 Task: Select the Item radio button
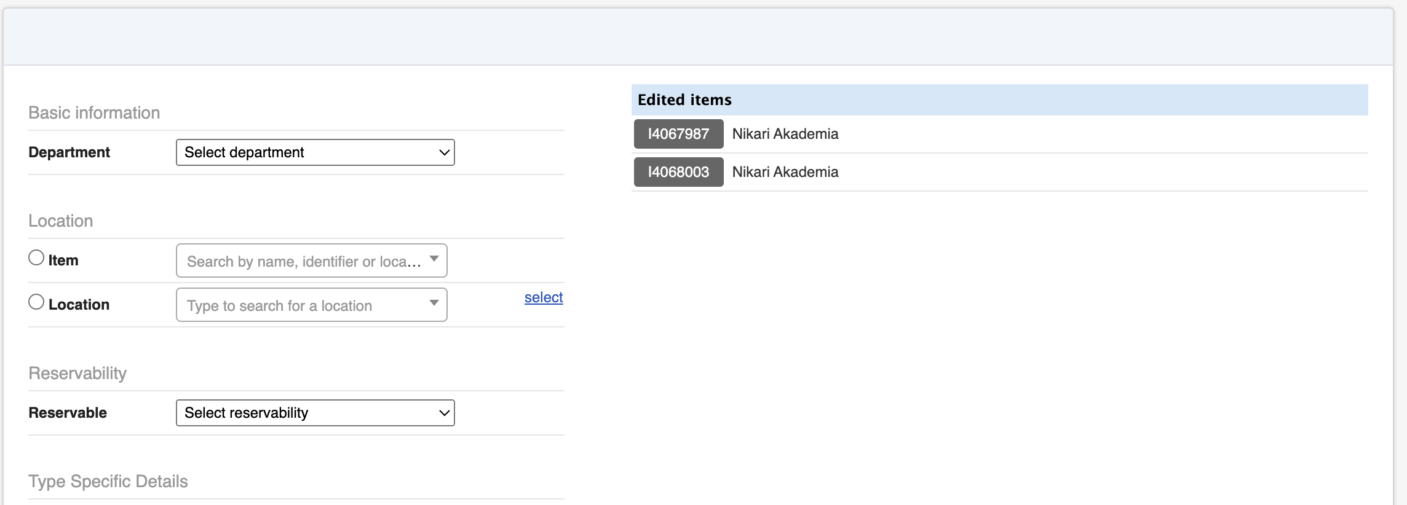[36, 257]
